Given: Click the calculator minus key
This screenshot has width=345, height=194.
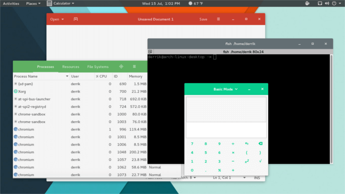Looking at the screenshot, I should coord(233,162).
